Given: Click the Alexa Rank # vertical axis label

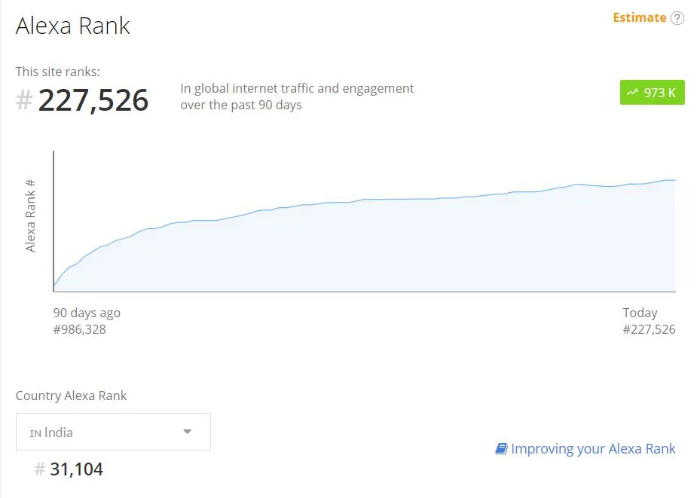Looking at the screenshot, I should coord(30,215).
